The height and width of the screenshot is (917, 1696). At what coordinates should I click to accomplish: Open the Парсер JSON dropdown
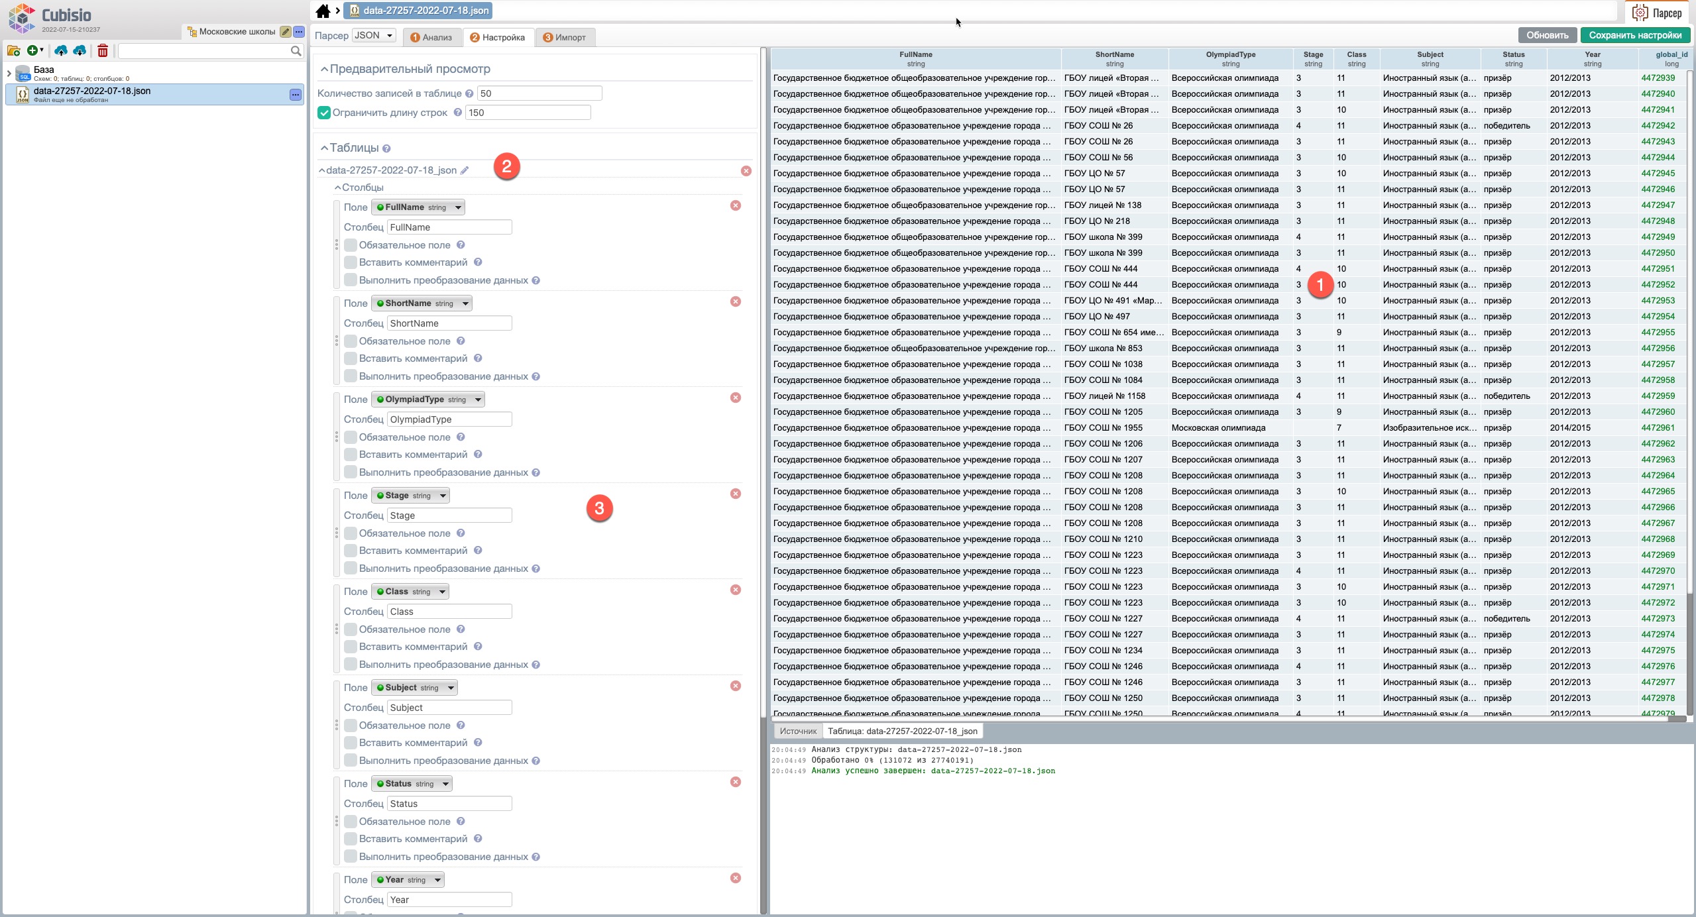point(374,36)
